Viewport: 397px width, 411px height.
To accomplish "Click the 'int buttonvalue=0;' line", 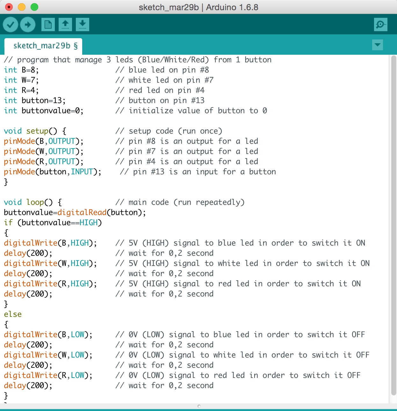I will coord(44,111).
